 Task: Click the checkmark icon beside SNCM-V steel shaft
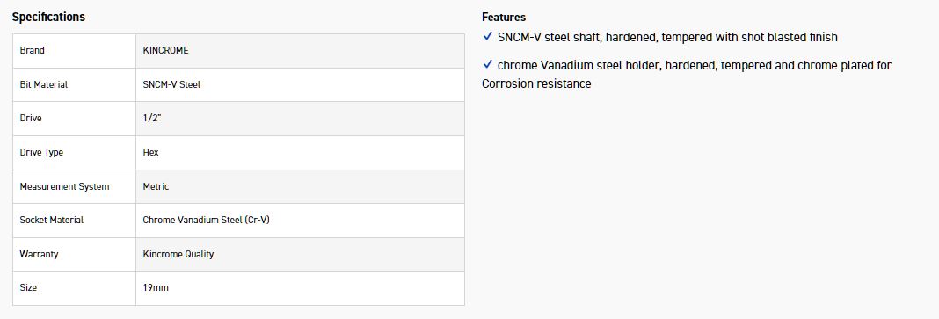pyautogui.click(x=487, y=37)
